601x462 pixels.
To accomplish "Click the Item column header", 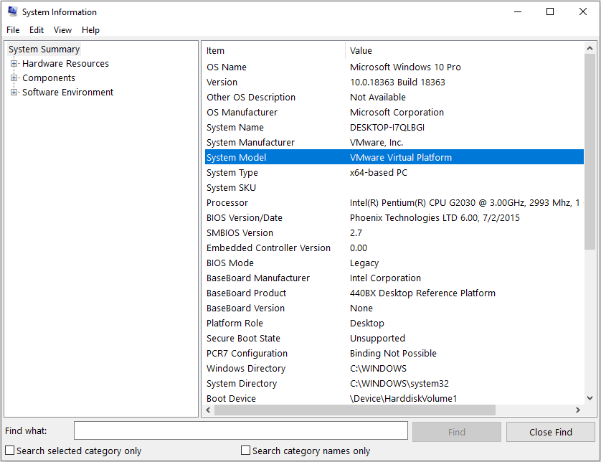I will 274,51.
